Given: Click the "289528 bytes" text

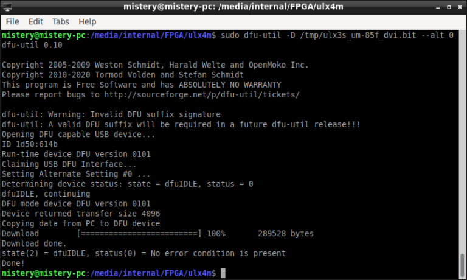Looking at the screenshot, I should tap(286, 234).
